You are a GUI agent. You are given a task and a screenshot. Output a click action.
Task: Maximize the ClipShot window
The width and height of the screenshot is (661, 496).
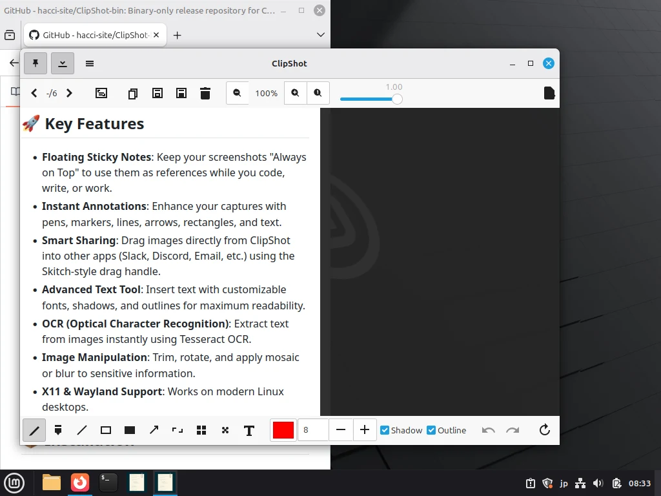tap(531, 63)
